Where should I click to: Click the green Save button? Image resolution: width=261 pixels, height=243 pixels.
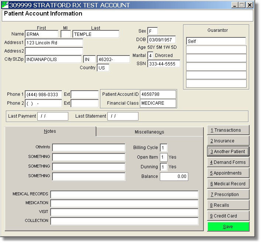point(228,227)
